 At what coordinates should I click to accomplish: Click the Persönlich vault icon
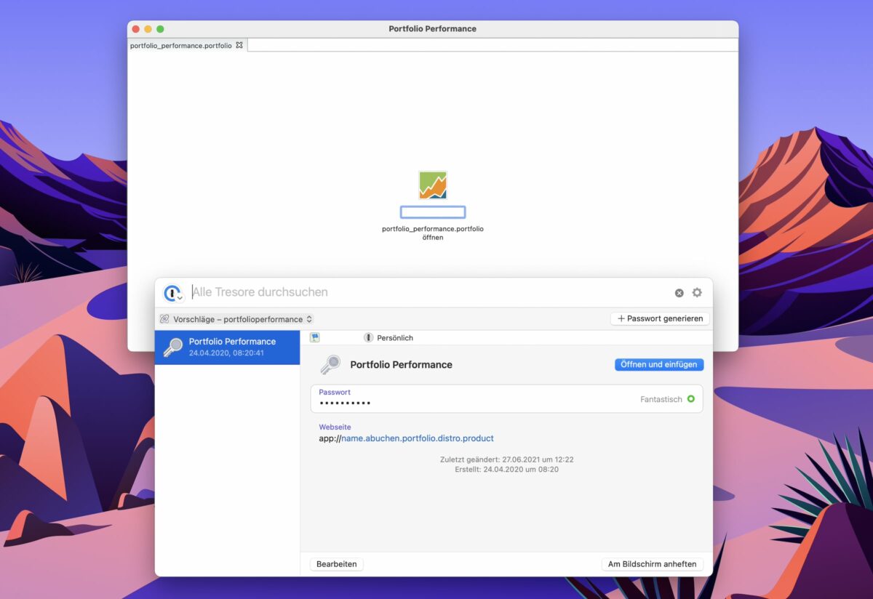[x=368, y=338]
